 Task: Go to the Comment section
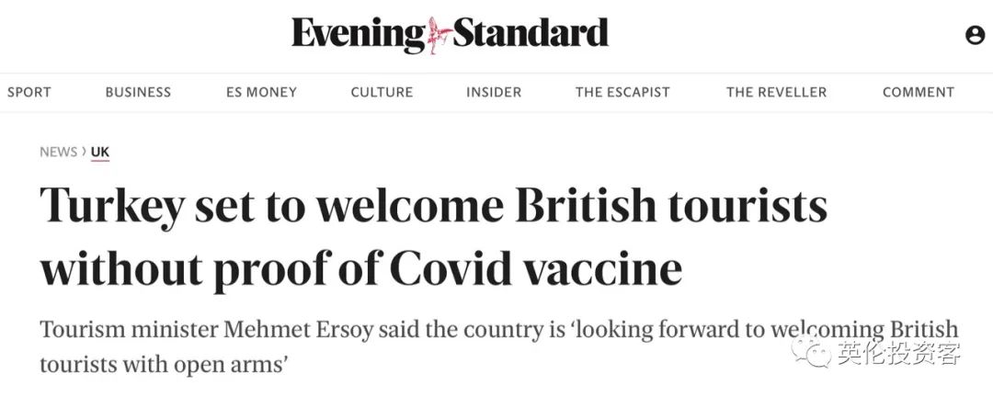click(919, 92)
